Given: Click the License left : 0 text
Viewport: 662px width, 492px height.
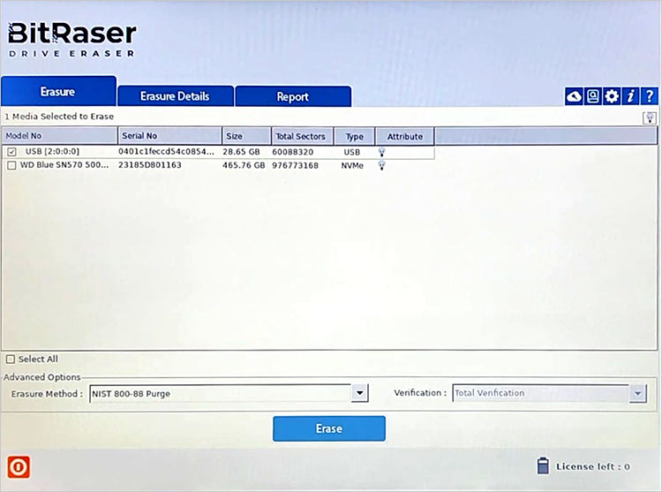Looking at the screenshot, I should [x=593, y=466].
